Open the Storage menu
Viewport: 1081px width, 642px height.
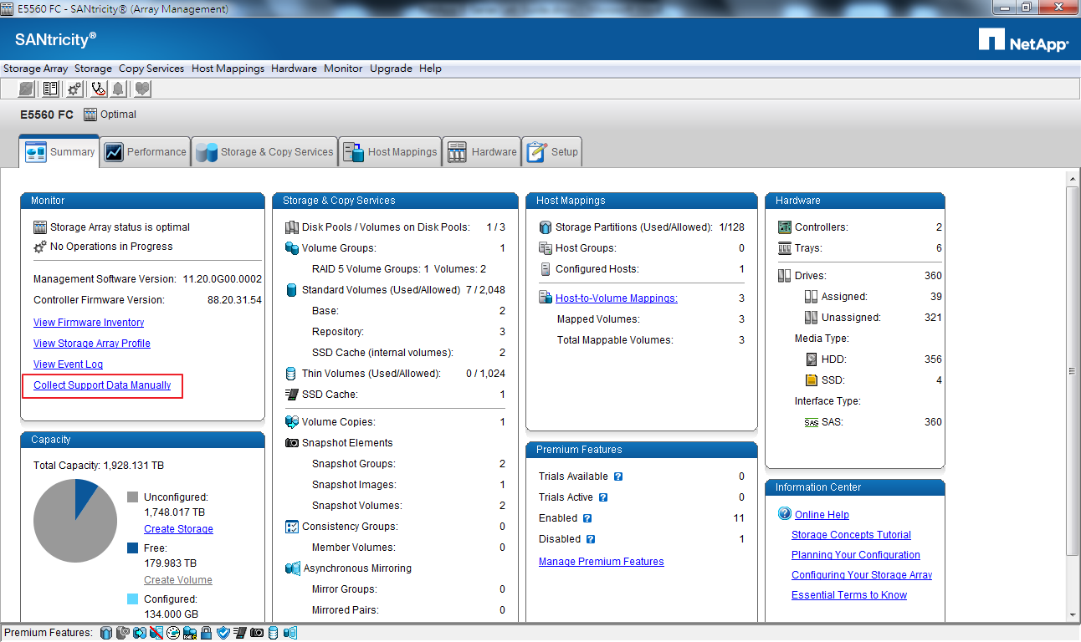tap(93, 69)
